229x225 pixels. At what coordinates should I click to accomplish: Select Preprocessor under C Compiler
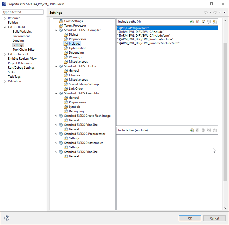click(x=77, y=39)
